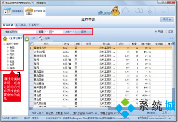The height and width of the screenshot is (122, 178).
Task: Expand the 文具 category node
Action: click(8, 65)
